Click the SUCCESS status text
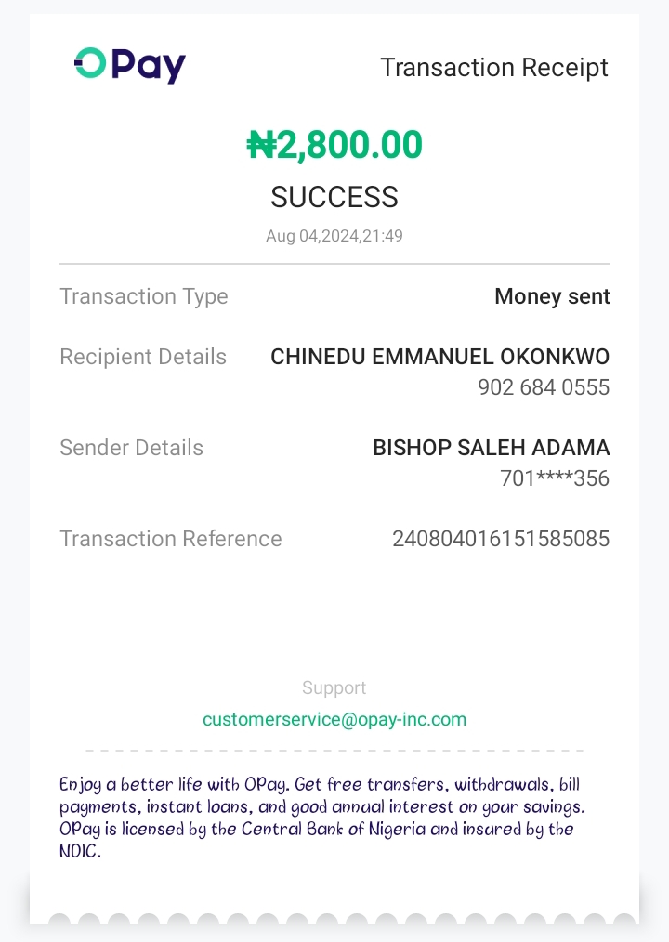Image resolution: width=669 pixels, height=942 pixels. (334, 197)
